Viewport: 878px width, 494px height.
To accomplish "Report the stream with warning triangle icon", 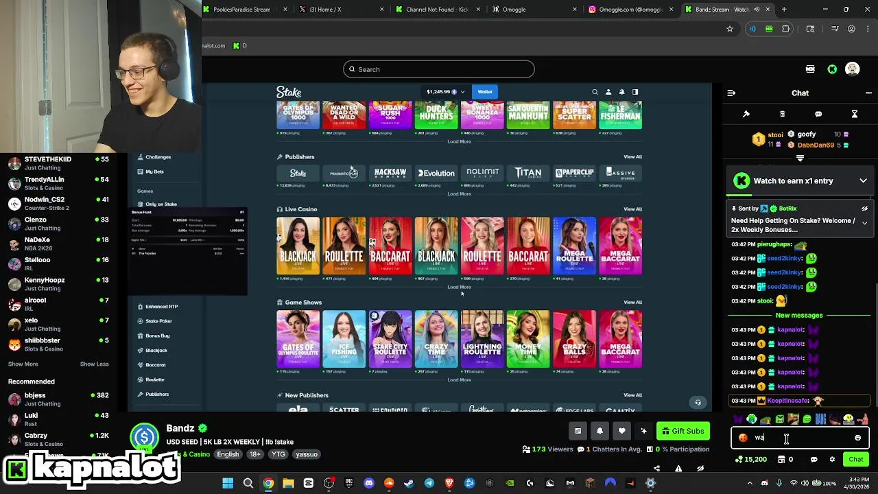I will coord(678,469).
